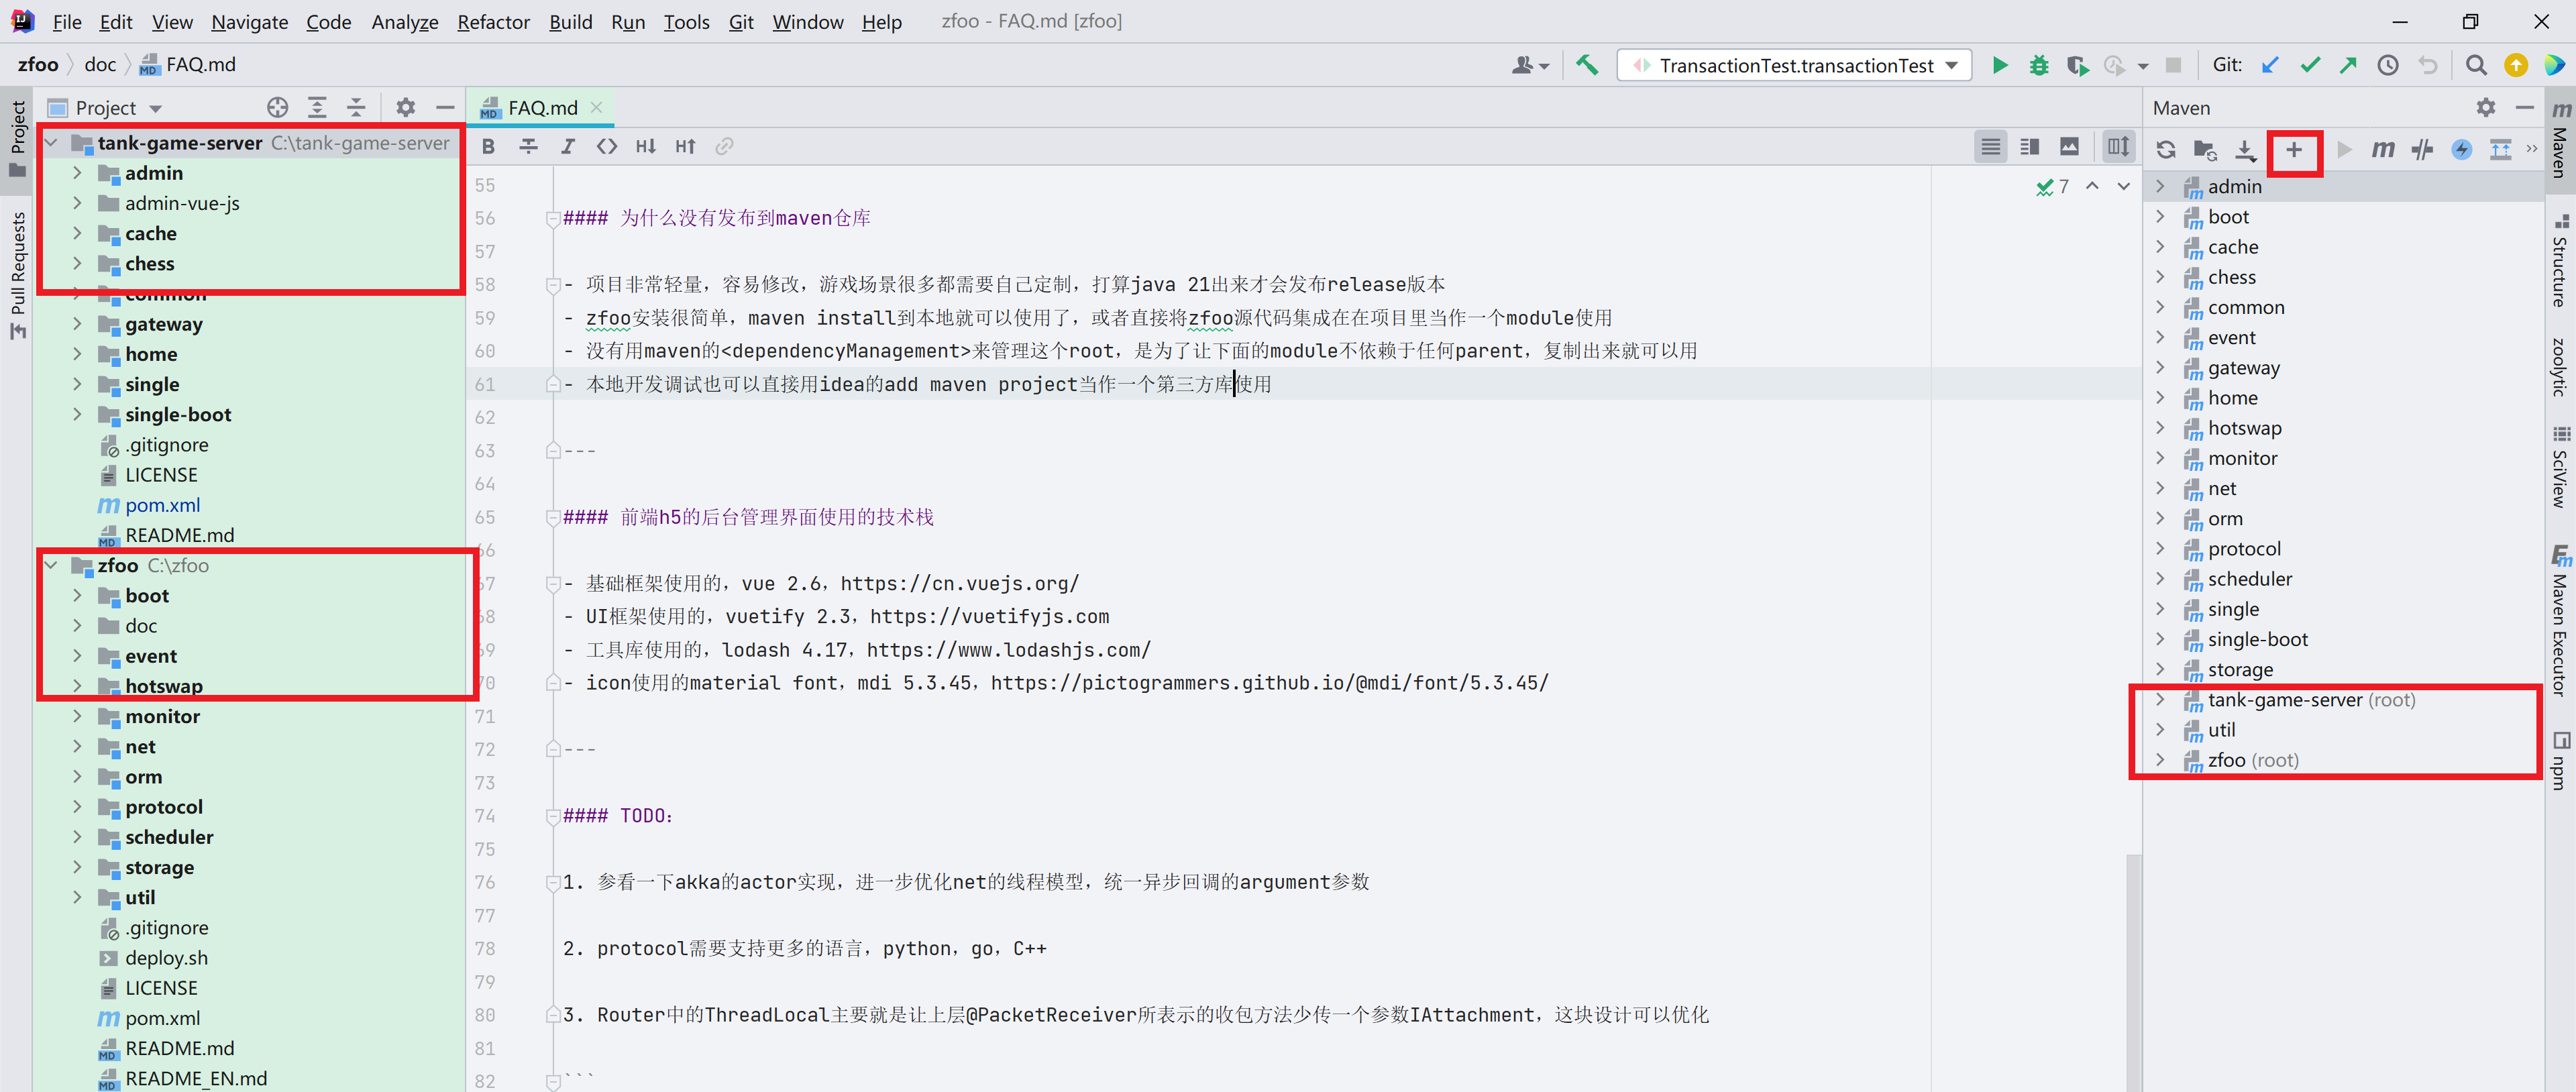The width and height of the screenshot is (2576, 1092).
Task: Open Pull Requests side panel
Action: point(17,277)
